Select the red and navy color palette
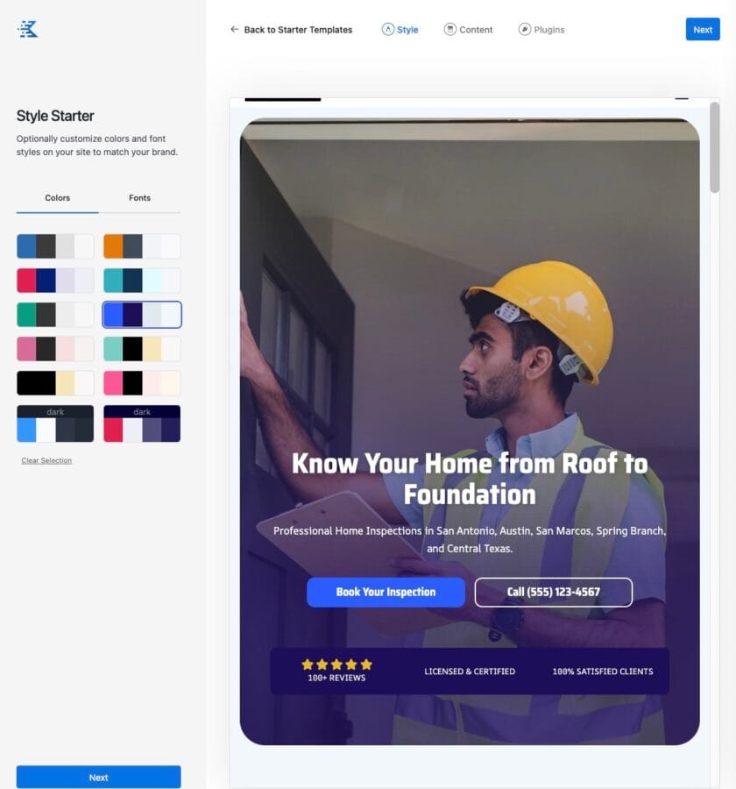 coord(55,281)
